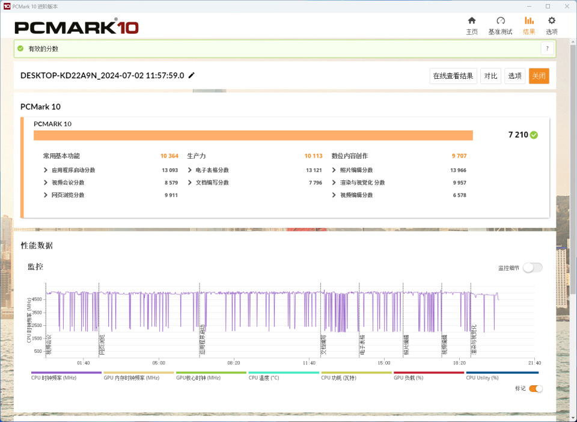Click the overall score 7 210
The width and height of the screenshot is (577, 422).
[x=518, y=135]
